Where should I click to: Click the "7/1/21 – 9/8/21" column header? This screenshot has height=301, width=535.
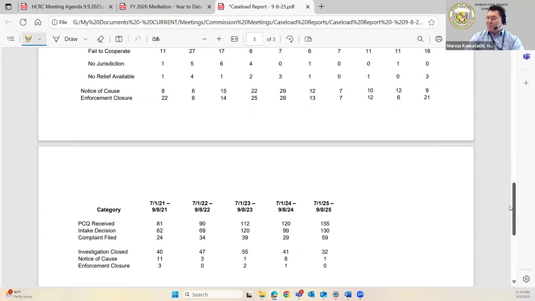click(160, 207)
